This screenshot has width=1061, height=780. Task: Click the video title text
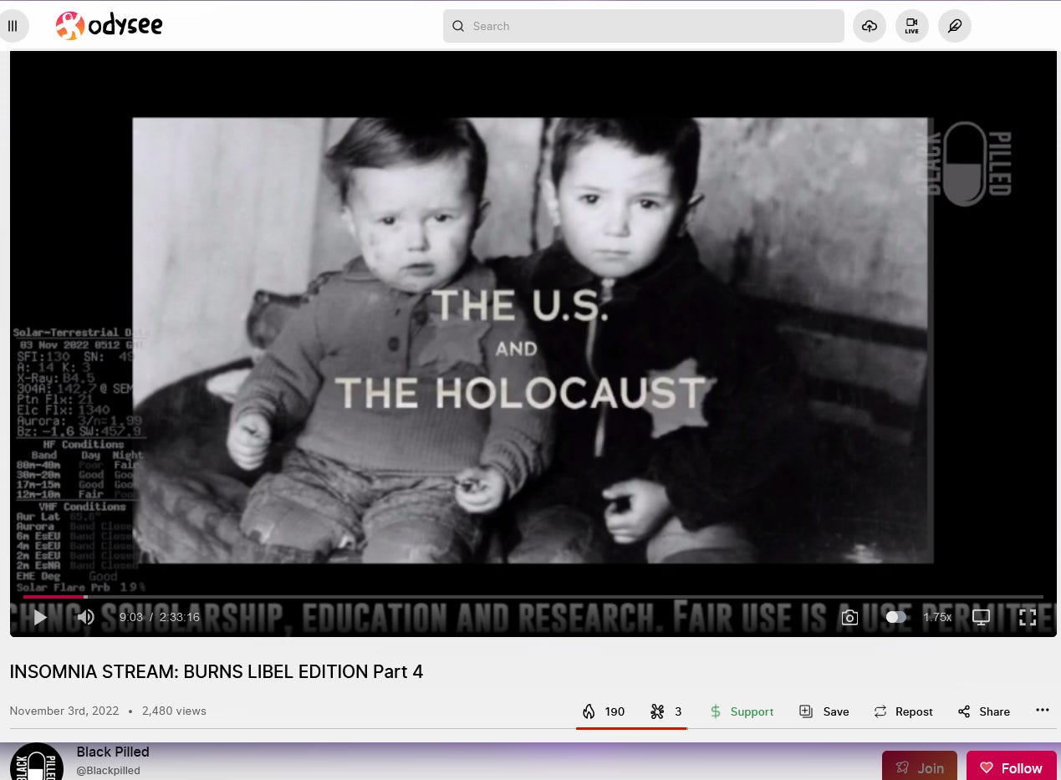pyautogui.click(x=217, y=671)
